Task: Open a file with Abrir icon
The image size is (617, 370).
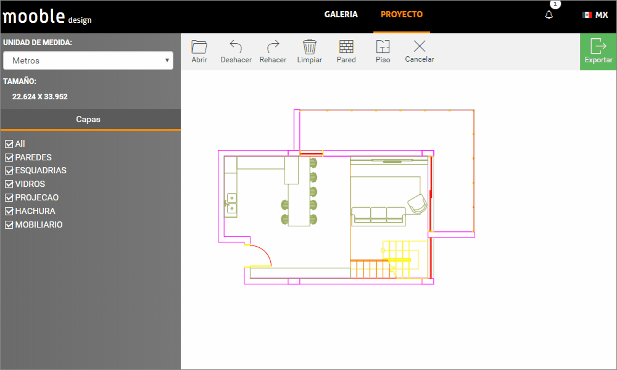Action: (199, 52)
